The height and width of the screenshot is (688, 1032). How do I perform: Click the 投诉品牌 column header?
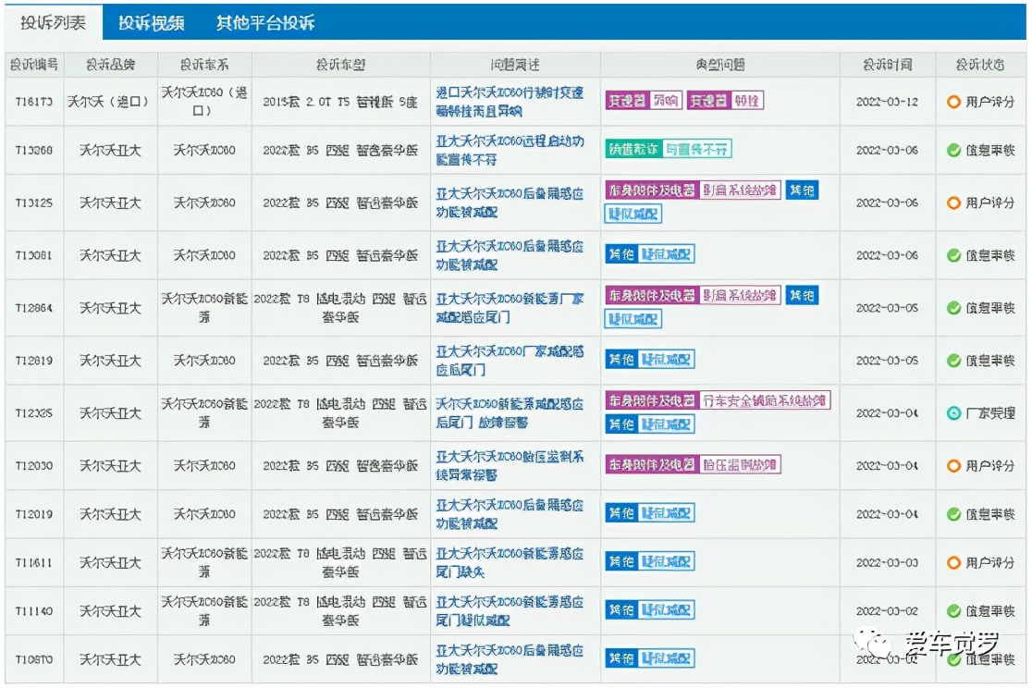coord(111,65)
